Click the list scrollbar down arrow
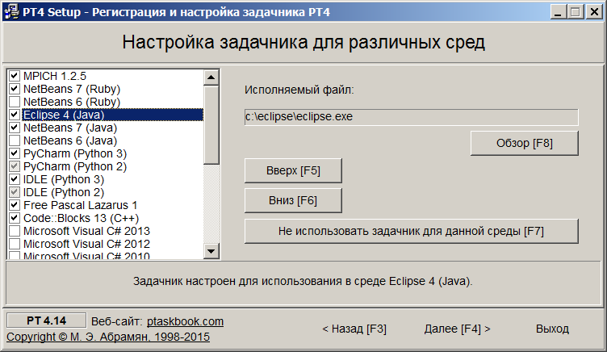This screenshot has width=607, height=352. pyautogui.click(x=211, y=251)
